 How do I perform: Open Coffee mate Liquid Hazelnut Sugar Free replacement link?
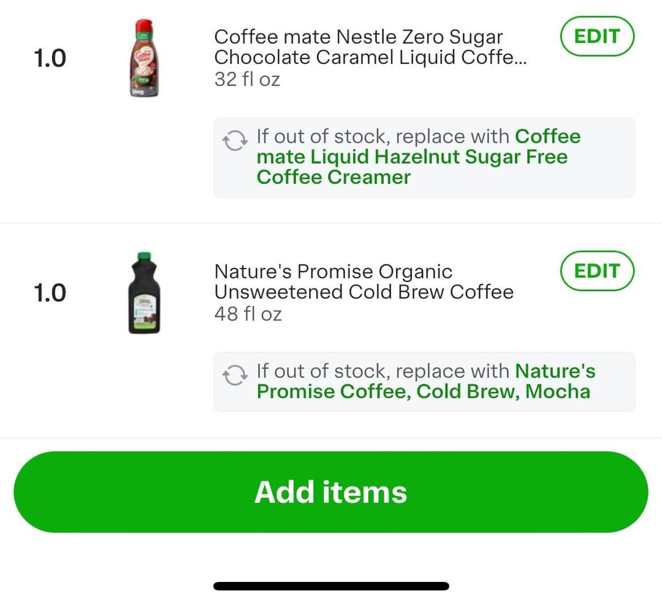coord(419,157)
